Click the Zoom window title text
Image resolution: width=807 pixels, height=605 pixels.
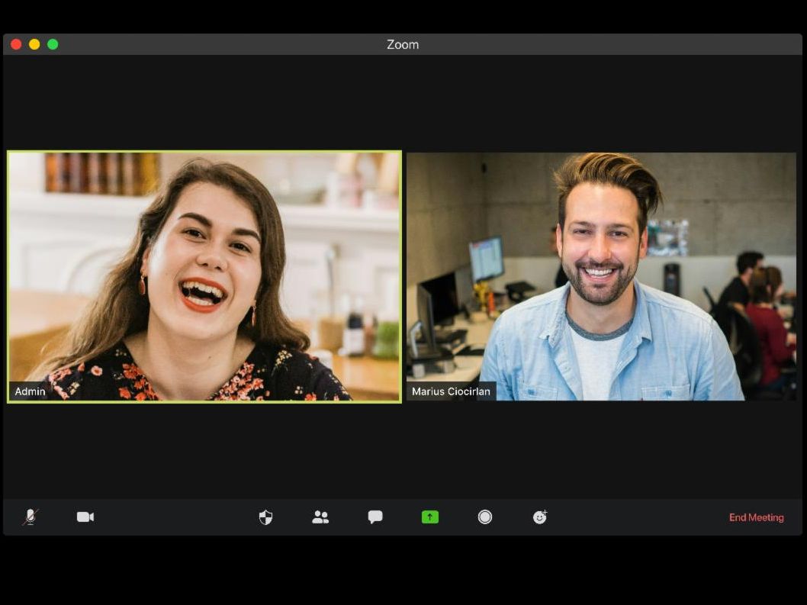point(403,44)
